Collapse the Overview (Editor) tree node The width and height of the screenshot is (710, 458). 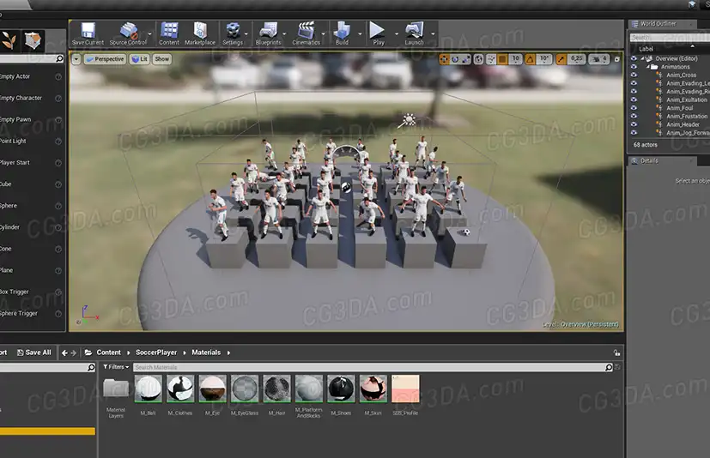click(642, 58)
